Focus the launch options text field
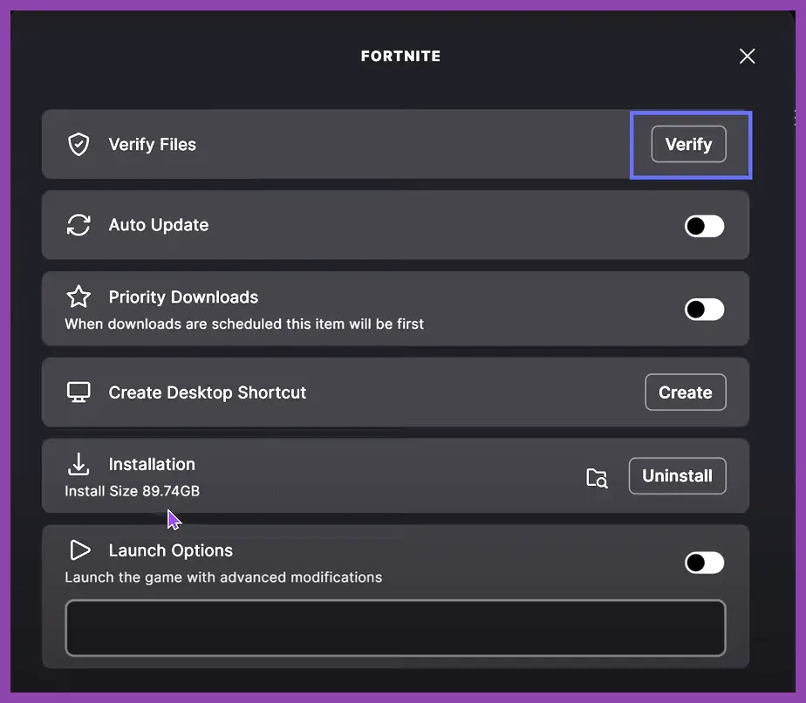Image resolution: width=806 pixels, height=703 pixels. pyautogui.click(x=395, y=628)
